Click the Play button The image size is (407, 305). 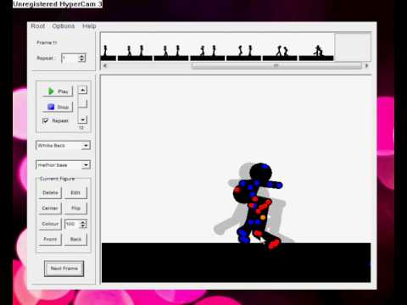58,91
